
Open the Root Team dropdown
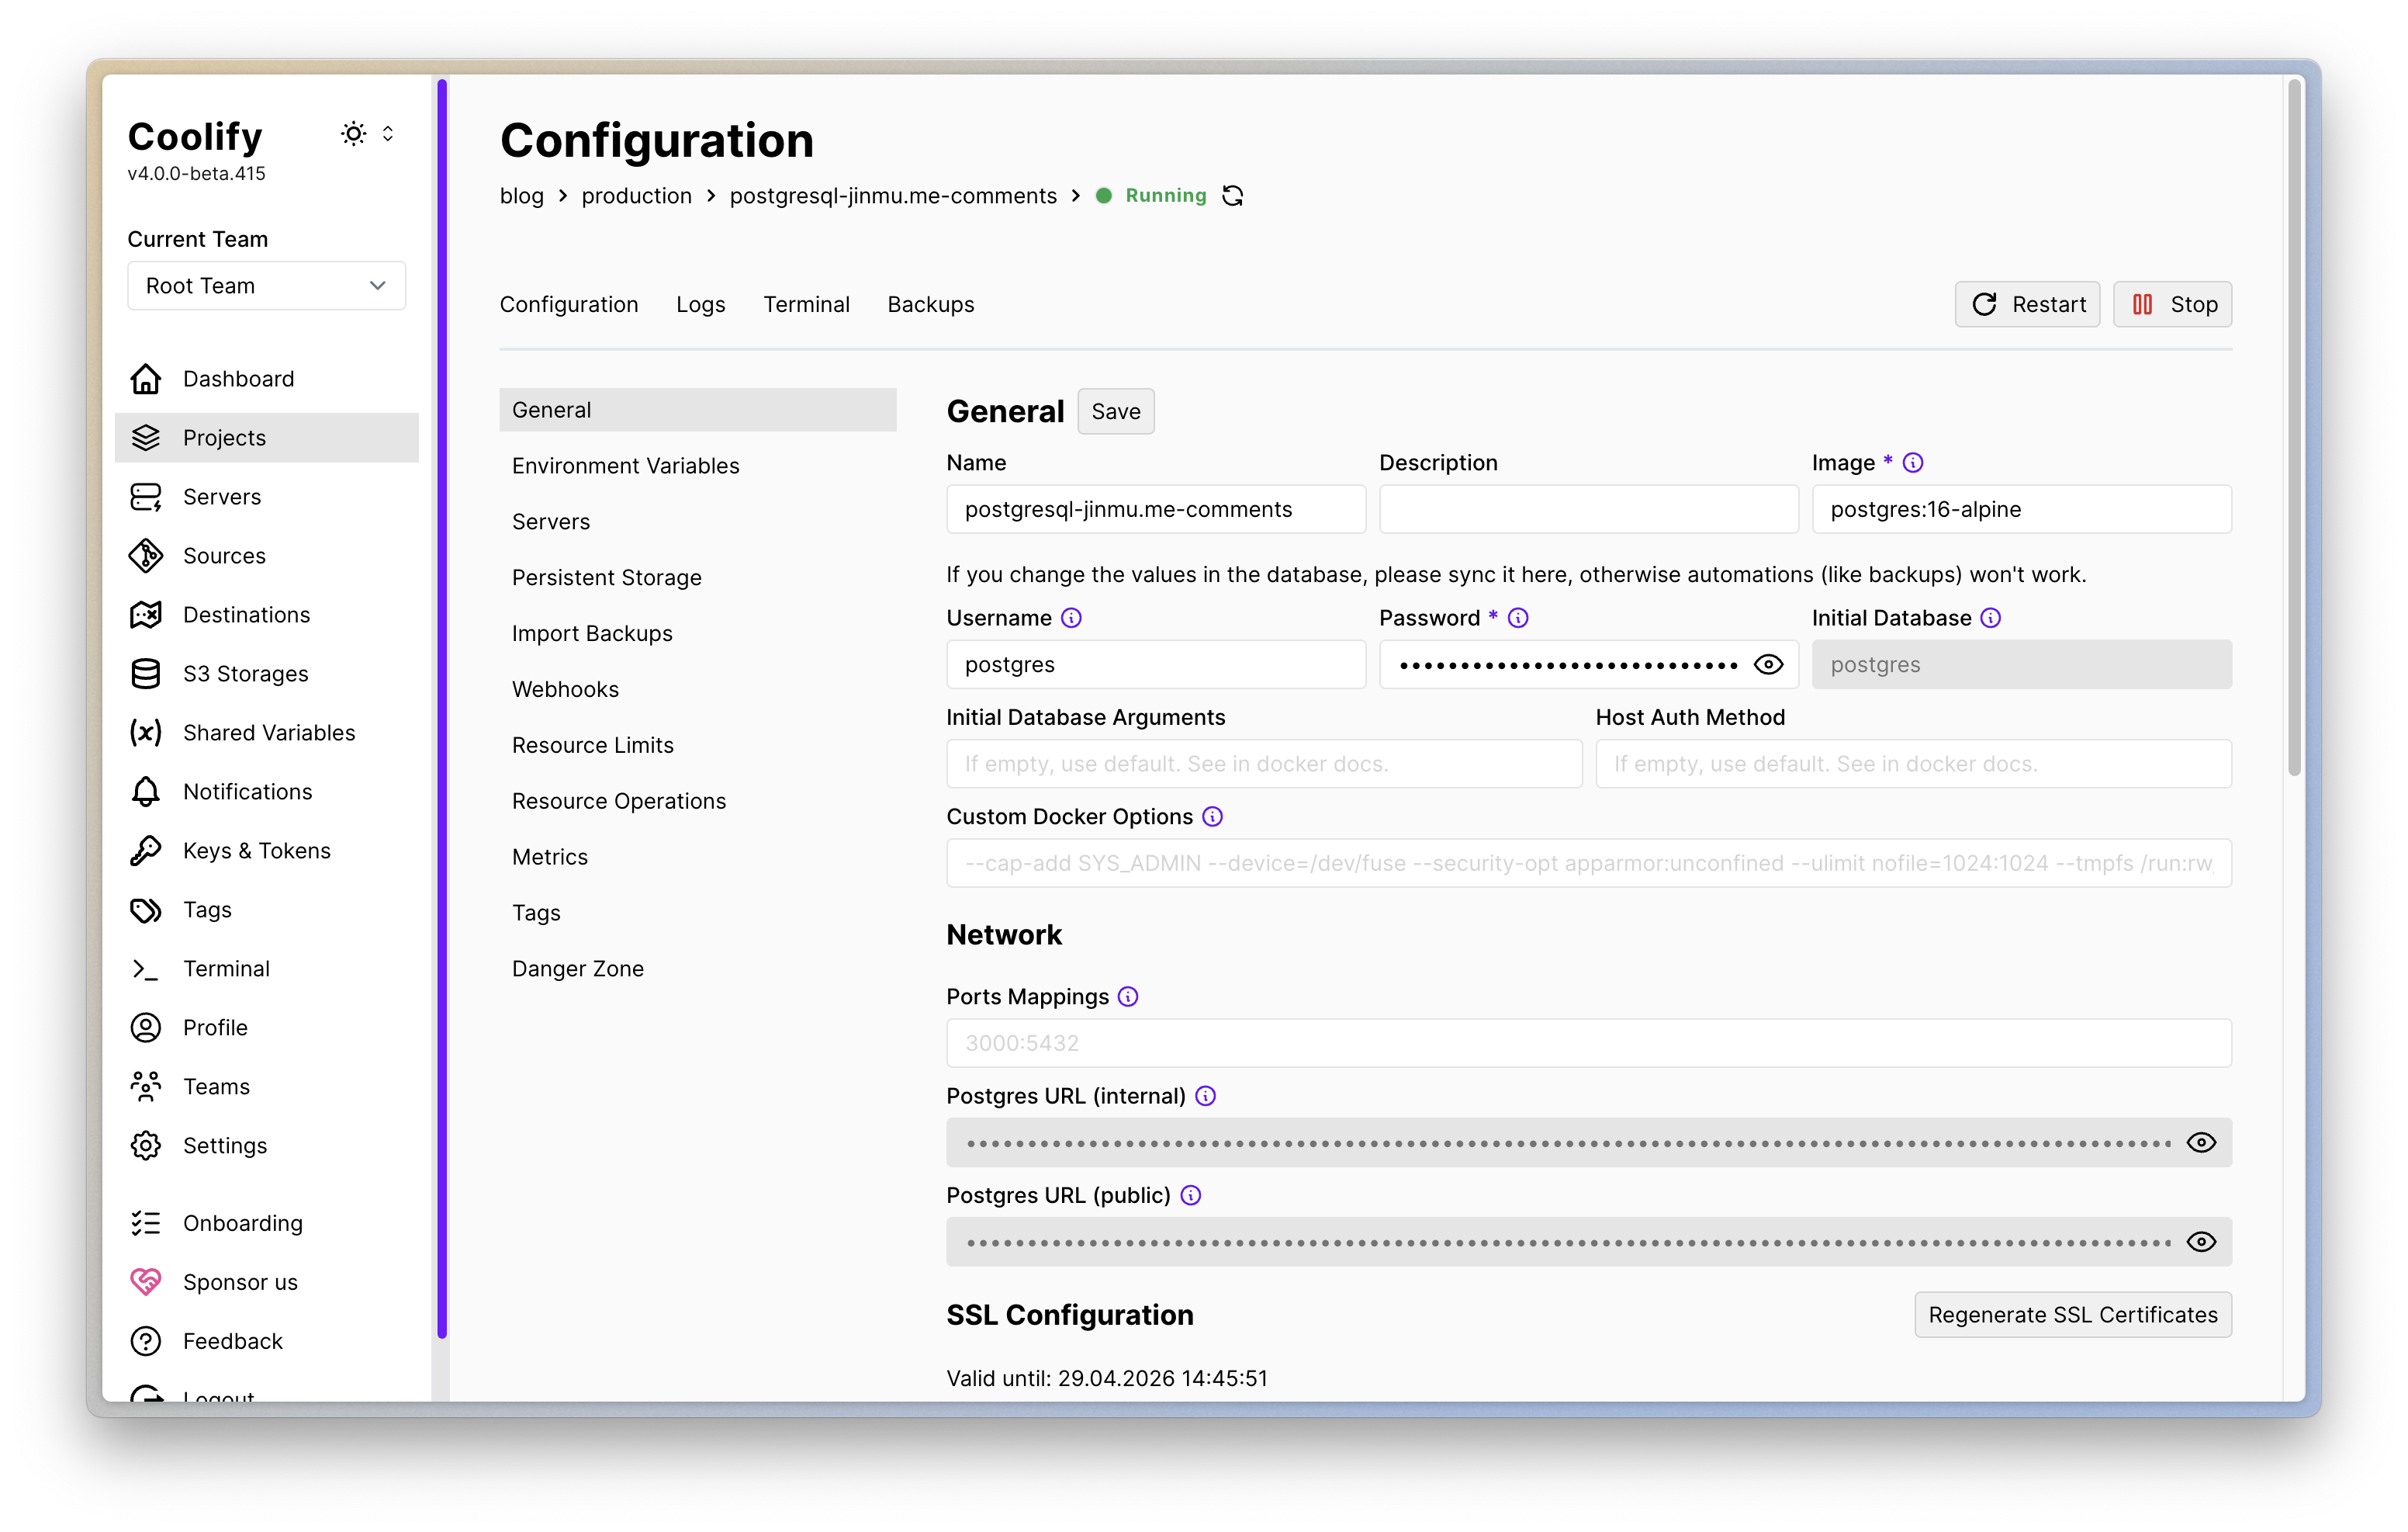pos(266,286)
